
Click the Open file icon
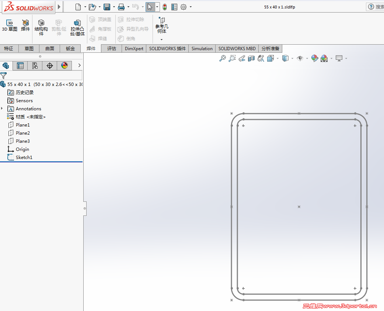[x=92, y=7]
